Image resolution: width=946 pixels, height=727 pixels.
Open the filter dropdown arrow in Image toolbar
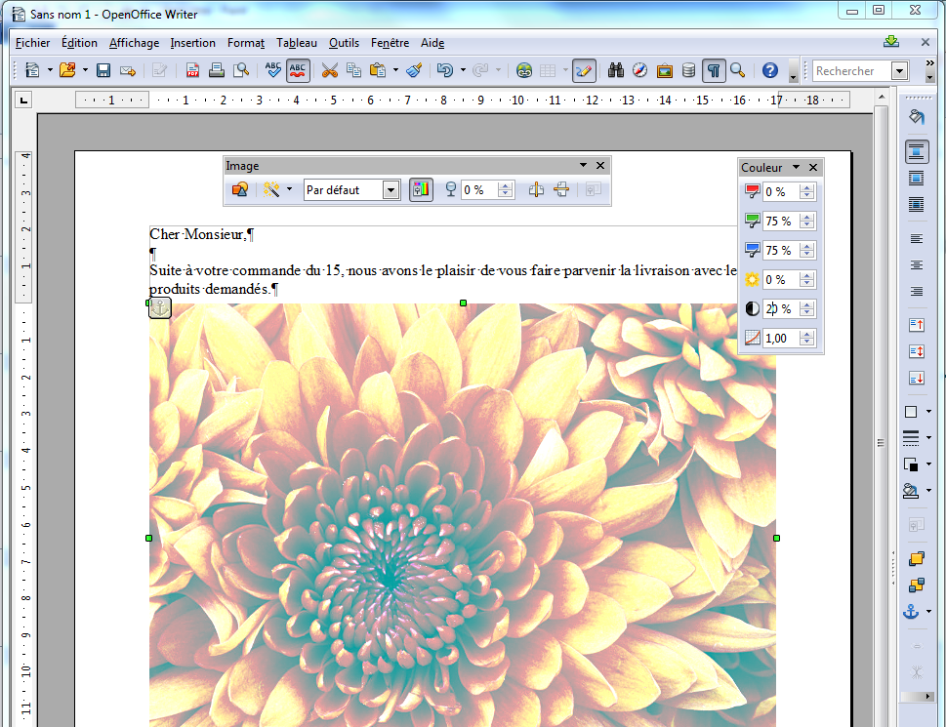pos(289,190)
